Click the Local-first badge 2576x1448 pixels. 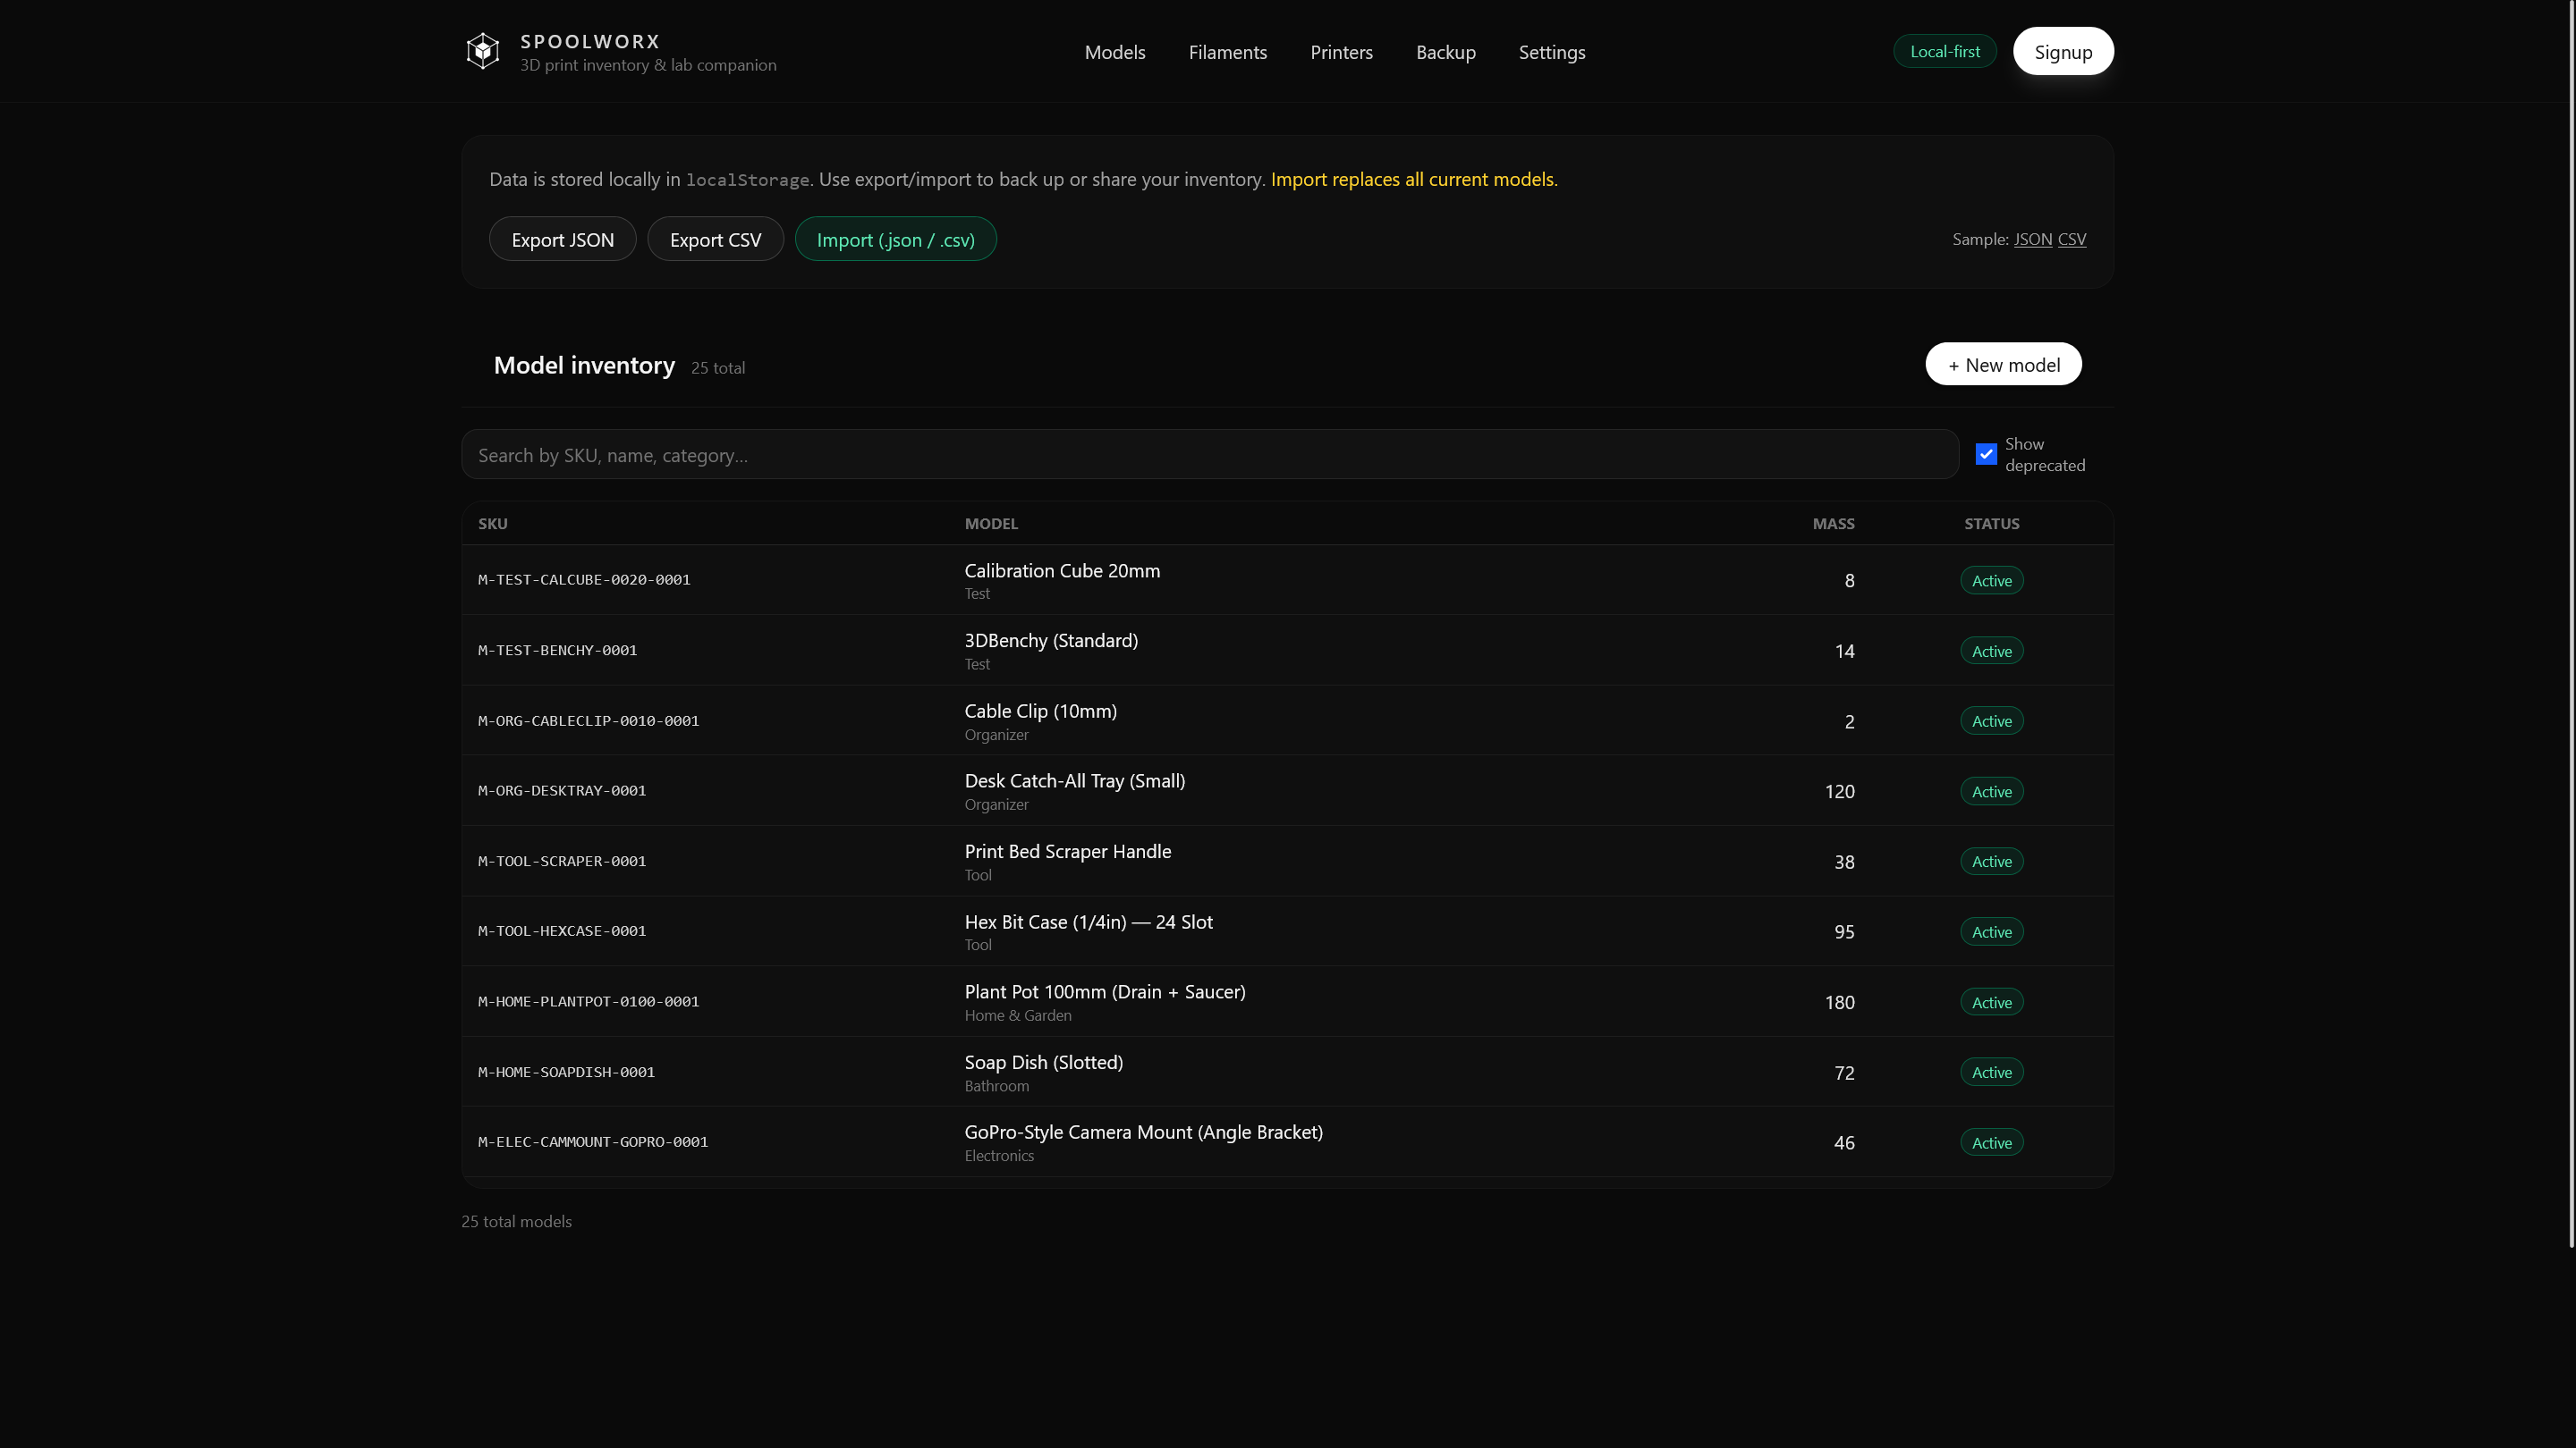[x=1944, y=51]
